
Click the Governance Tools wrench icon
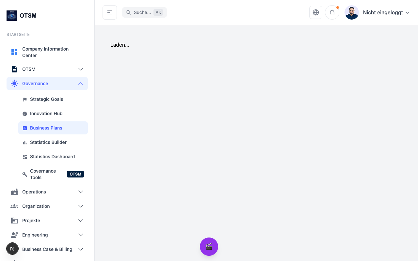[x=25, y=175]
